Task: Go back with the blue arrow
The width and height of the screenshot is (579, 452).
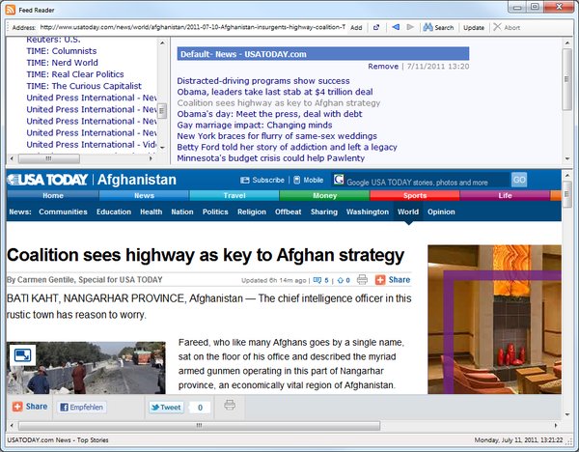Action: [396, 27]
